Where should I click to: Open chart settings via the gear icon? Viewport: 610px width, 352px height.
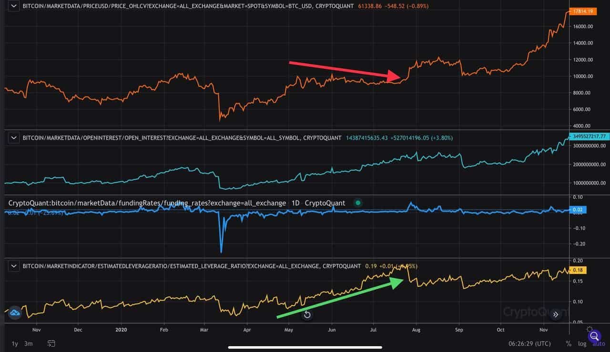[x=590, y=330]
